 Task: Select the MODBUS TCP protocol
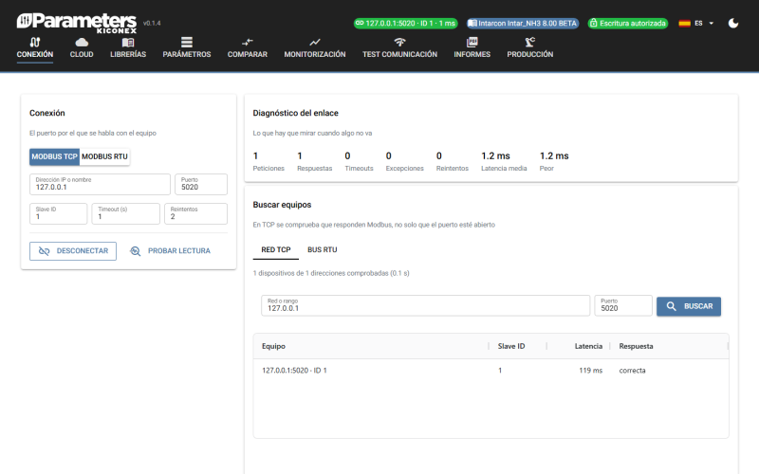pyautogui.click(x=54, y=156)
